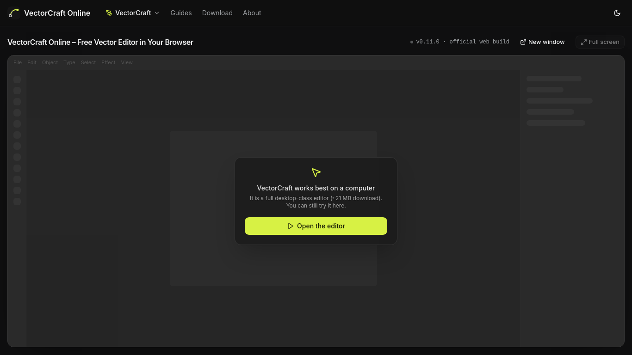Click the Open the editor button
This screenshot has width=632, height=355.
click(x=316, y=226)
